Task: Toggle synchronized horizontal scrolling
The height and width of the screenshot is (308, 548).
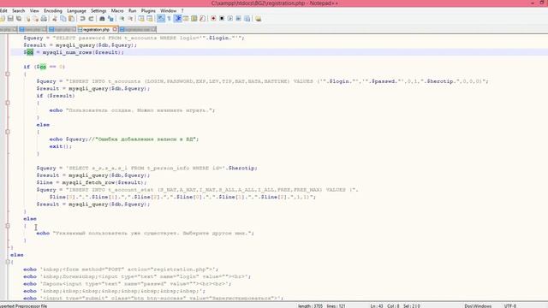Action: pos(150,19)
